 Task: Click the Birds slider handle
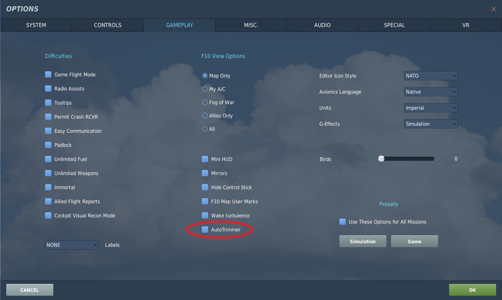point(381,159)
